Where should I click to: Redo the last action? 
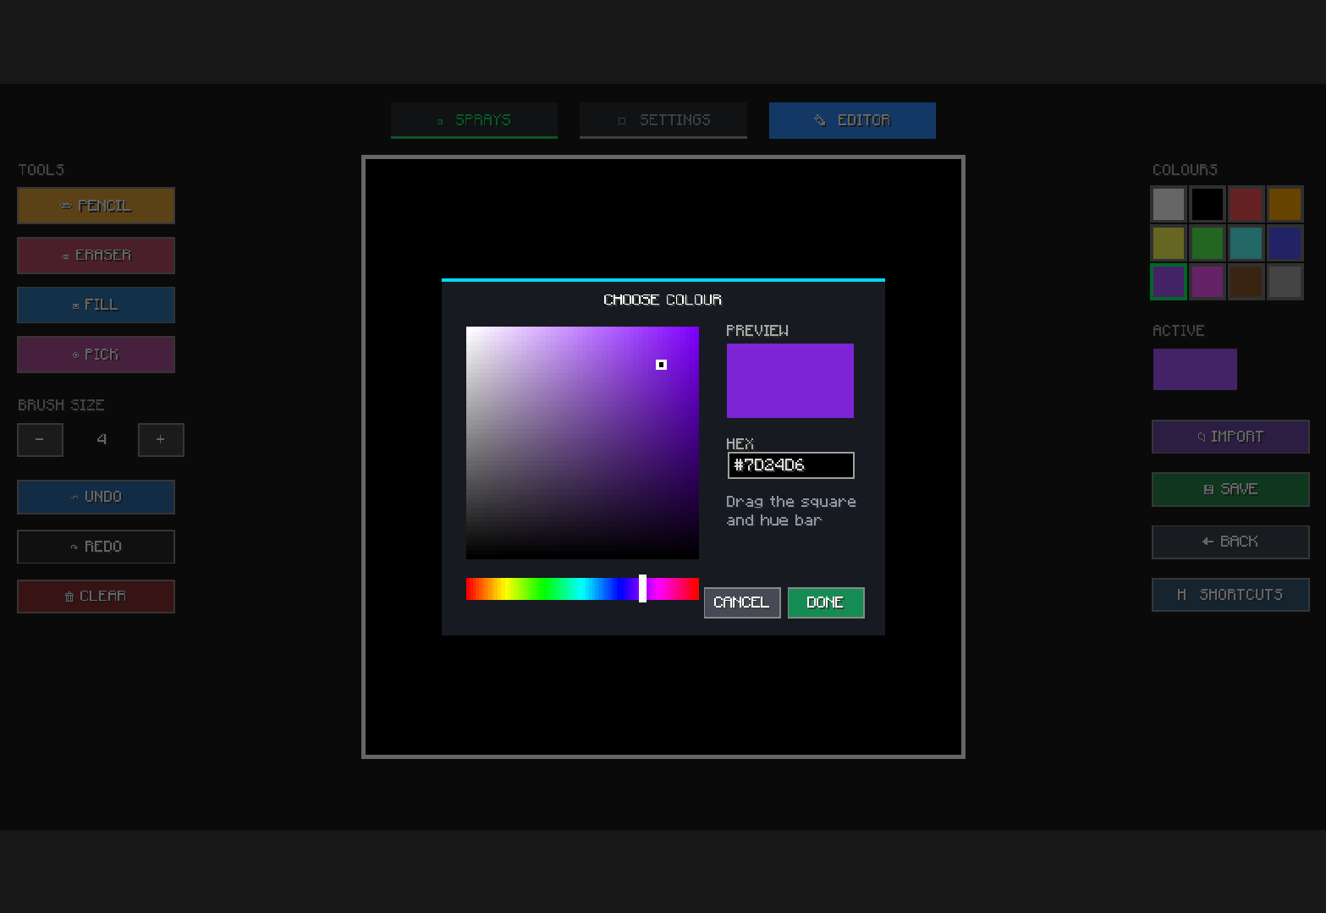pos(96,547)
